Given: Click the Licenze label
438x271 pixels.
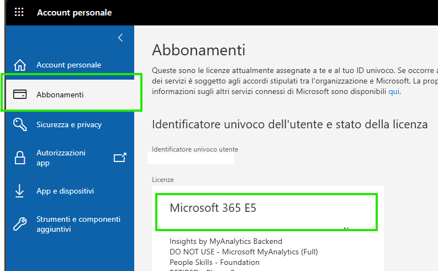Looking at the screenshot, I should click(163, 180).
